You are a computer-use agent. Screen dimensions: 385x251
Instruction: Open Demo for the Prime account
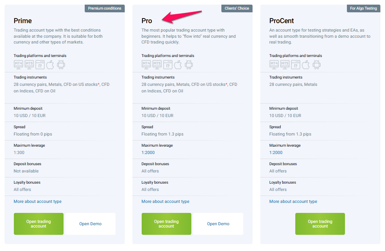click(90, 224)
